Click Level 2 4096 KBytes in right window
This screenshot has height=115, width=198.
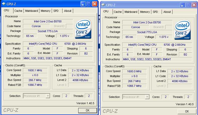tap(180, 81)
